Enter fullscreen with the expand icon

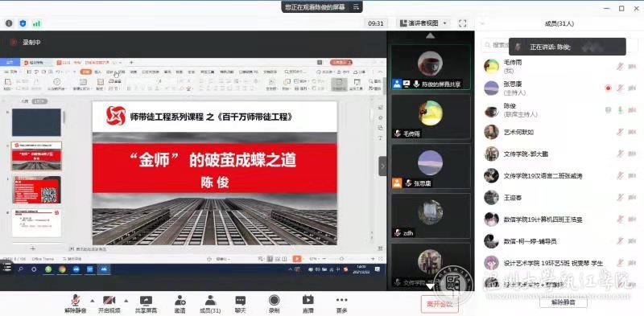pyautogui.click(x=462, y=23)
